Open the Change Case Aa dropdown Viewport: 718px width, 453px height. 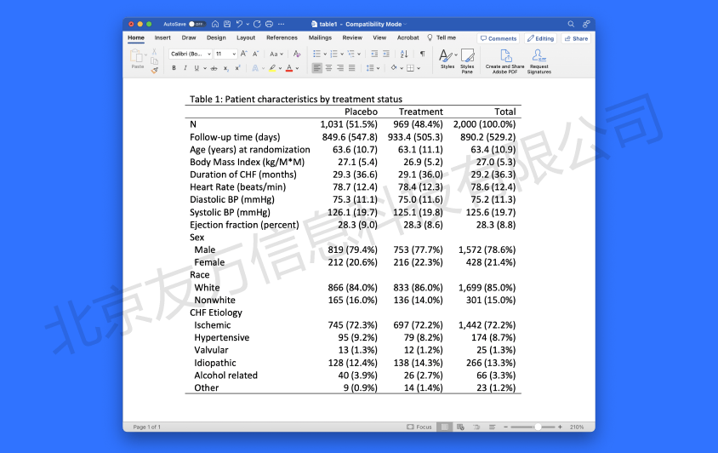click(276, 54)
